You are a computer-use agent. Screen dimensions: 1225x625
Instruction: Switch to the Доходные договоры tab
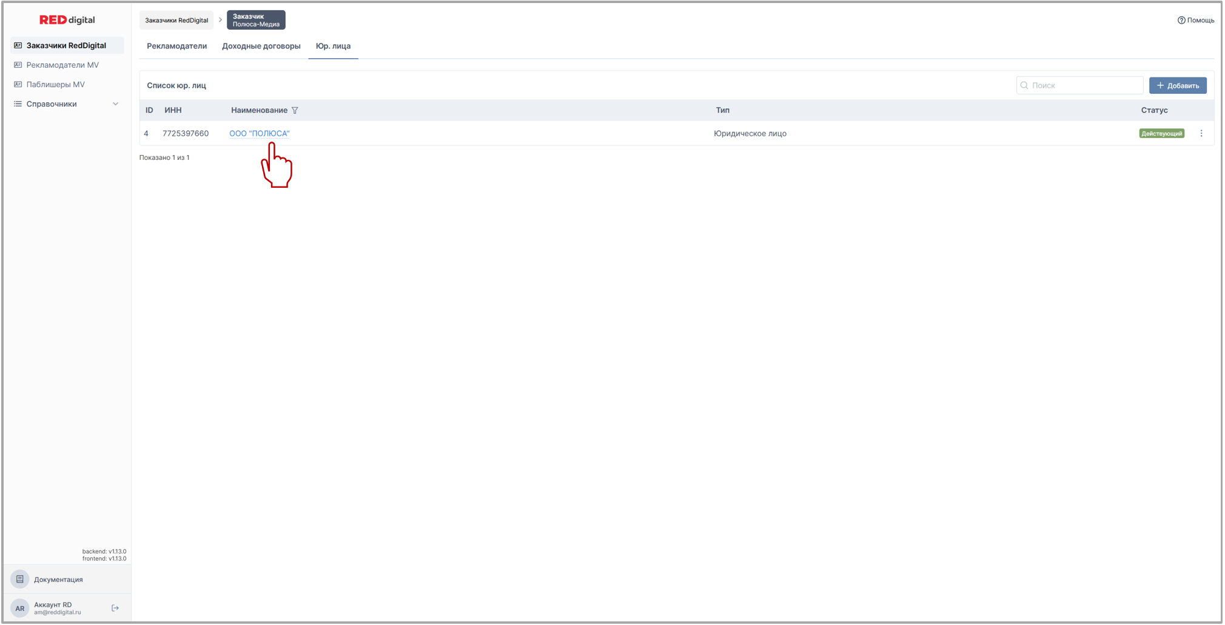coord(261,46)
